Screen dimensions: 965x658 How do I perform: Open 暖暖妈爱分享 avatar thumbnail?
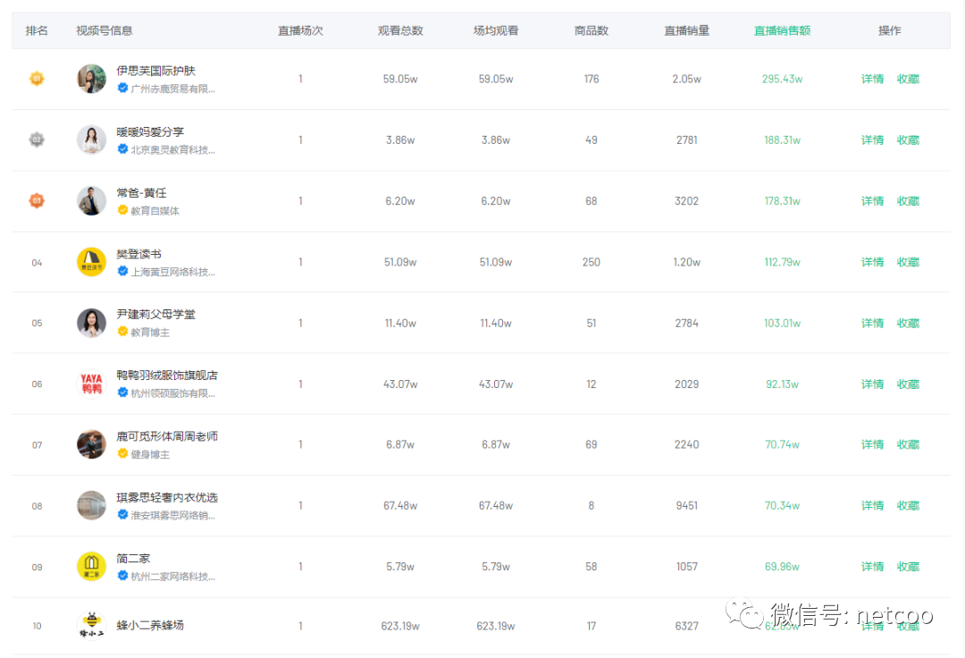(x=91, y=139)
